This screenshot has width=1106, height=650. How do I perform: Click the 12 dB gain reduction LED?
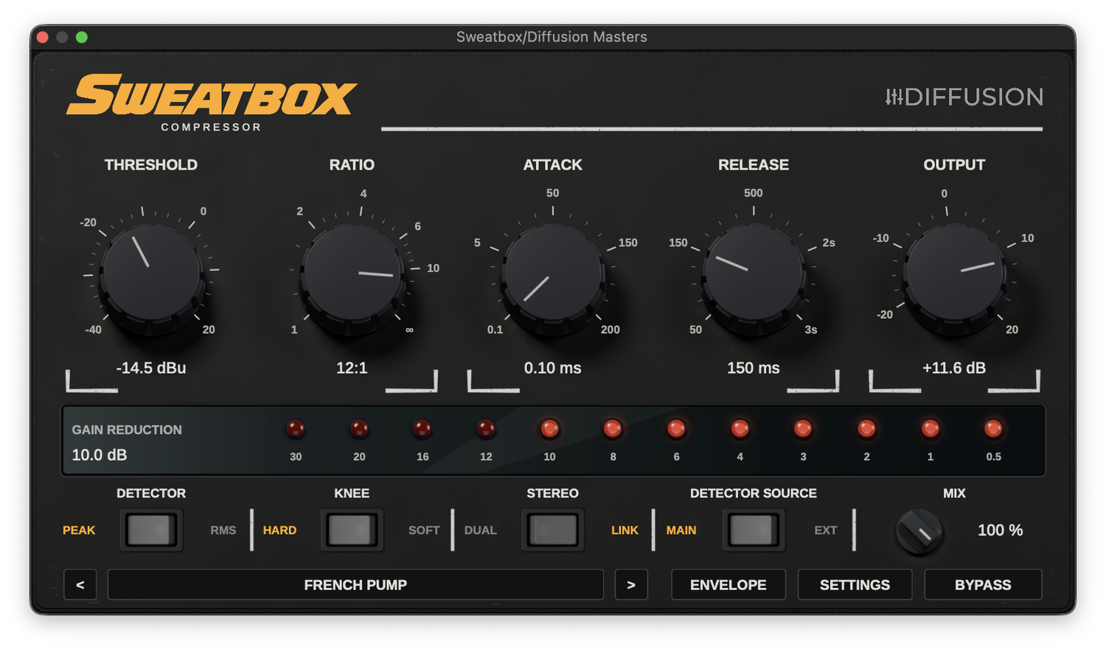pos(486,429)
